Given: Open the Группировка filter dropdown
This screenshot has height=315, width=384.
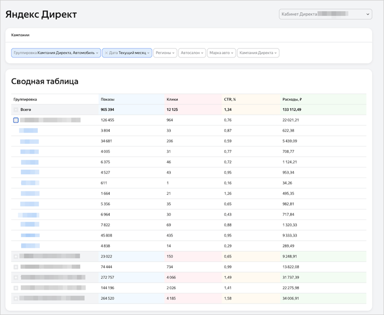Looking at the screenshot, I should (x=56, y=53).
